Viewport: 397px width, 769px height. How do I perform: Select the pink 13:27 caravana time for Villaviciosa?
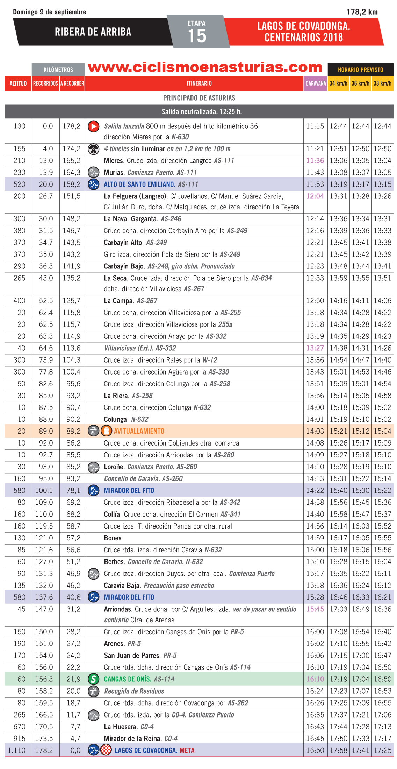click(x=315, y=348)
